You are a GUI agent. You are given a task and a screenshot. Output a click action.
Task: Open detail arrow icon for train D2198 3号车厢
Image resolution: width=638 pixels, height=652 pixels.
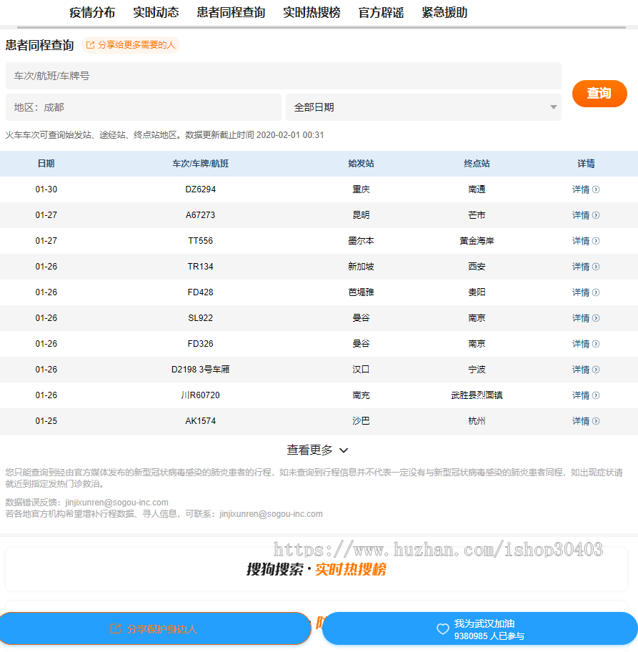597,370
